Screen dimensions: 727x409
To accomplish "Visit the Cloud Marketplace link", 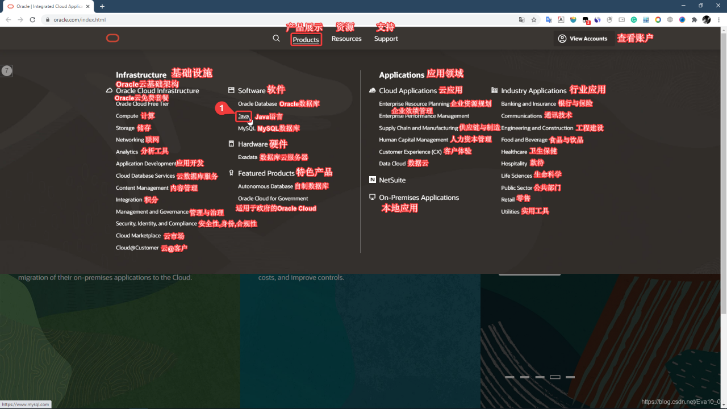I will click(138, 236).
